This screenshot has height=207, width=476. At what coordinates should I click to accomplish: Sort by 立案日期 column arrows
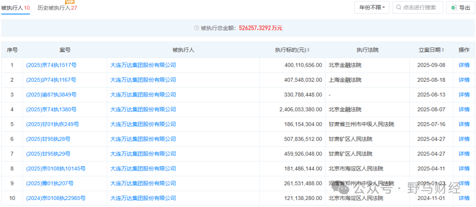tap(443, 50)
